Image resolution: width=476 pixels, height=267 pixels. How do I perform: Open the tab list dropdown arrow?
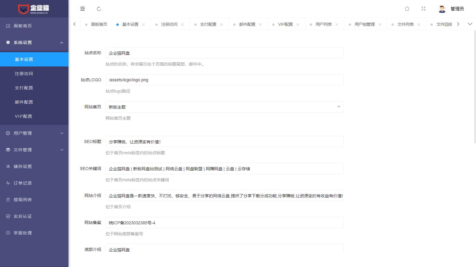(x=470, y=24)
